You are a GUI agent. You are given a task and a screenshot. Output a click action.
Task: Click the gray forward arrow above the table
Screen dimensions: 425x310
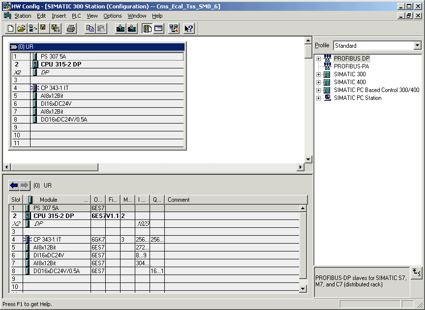[x=25, y=186]
